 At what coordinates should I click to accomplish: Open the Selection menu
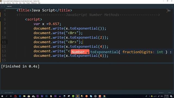pos(9,3)
